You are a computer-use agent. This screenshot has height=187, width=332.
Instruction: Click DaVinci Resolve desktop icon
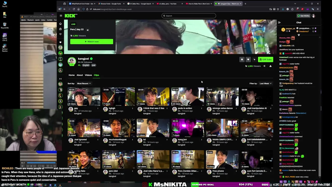pos(5,48)
